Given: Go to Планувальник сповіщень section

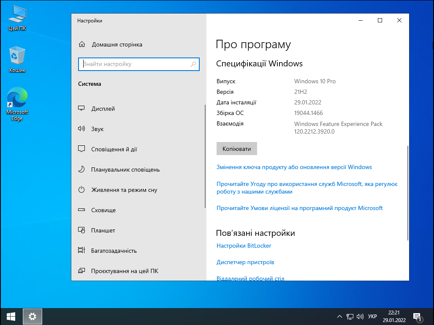Looking at the screenshot, I should [x=125, y=169].
